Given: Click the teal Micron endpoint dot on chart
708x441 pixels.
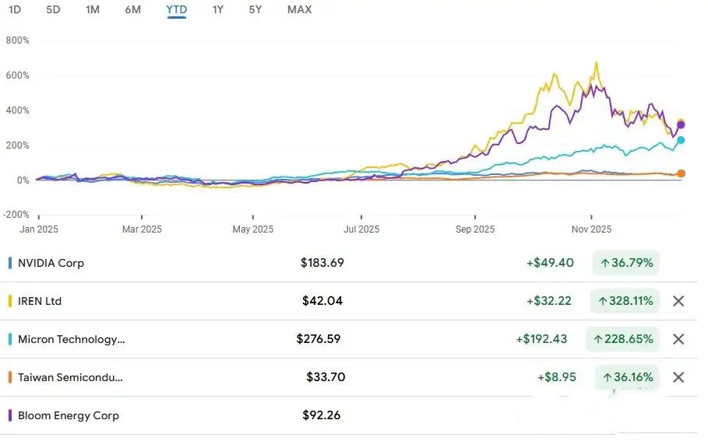Looking at the screenshot, I should pyautogui.click(x=681, y=140).
